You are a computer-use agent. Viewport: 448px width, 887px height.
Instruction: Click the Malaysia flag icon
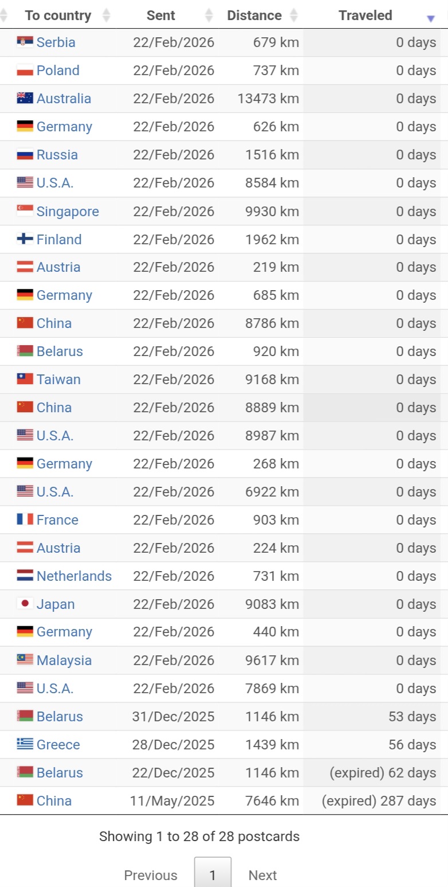pyautogui.click(x=25, y=660)
